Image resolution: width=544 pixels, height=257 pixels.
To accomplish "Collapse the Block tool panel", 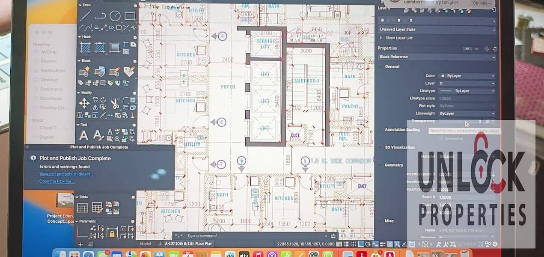I will coord(80,61).
